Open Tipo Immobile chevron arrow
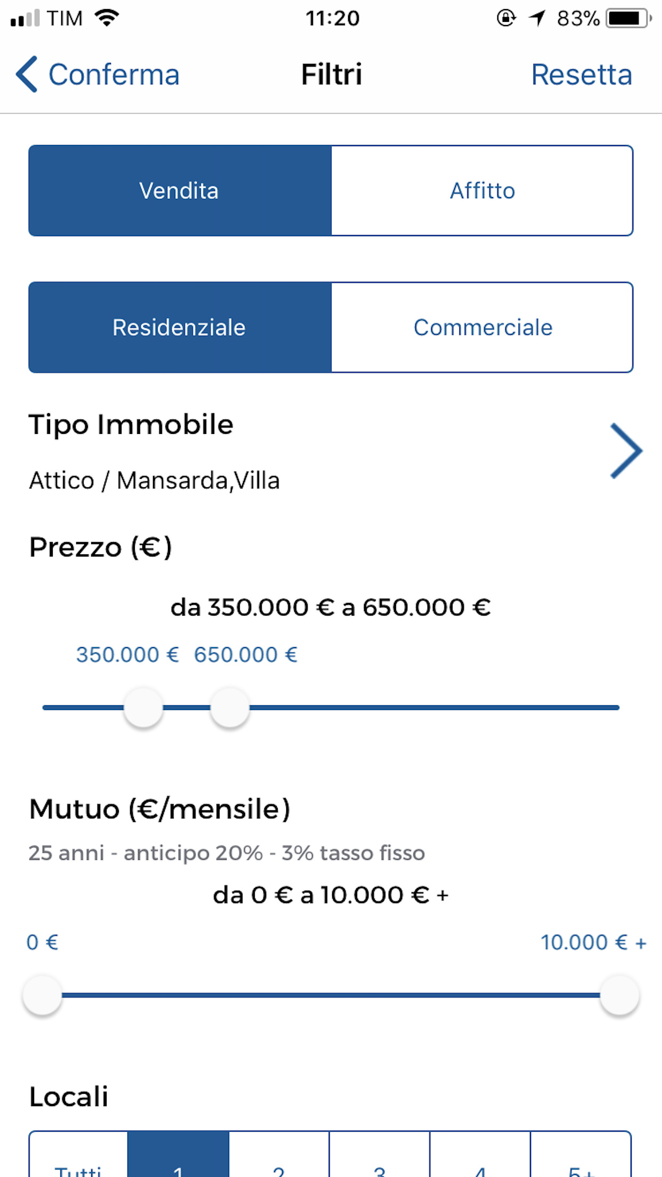This screenshot has width=662, height=1177. [x=626, y=451]
